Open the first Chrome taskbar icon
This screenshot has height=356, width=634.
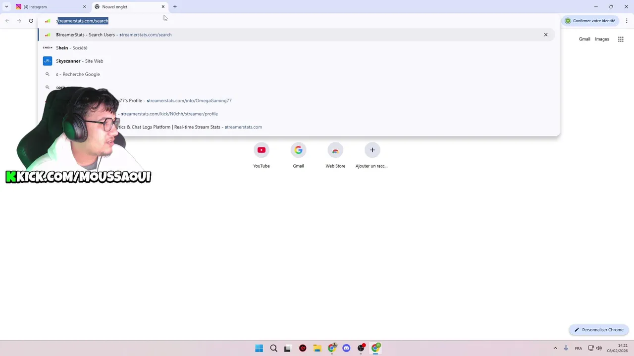click(332, 348)
